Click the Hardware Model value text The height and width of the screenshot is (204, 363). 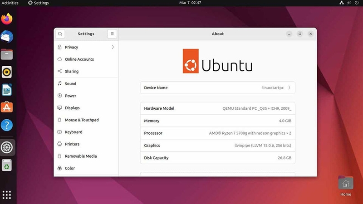pos(257,108)
